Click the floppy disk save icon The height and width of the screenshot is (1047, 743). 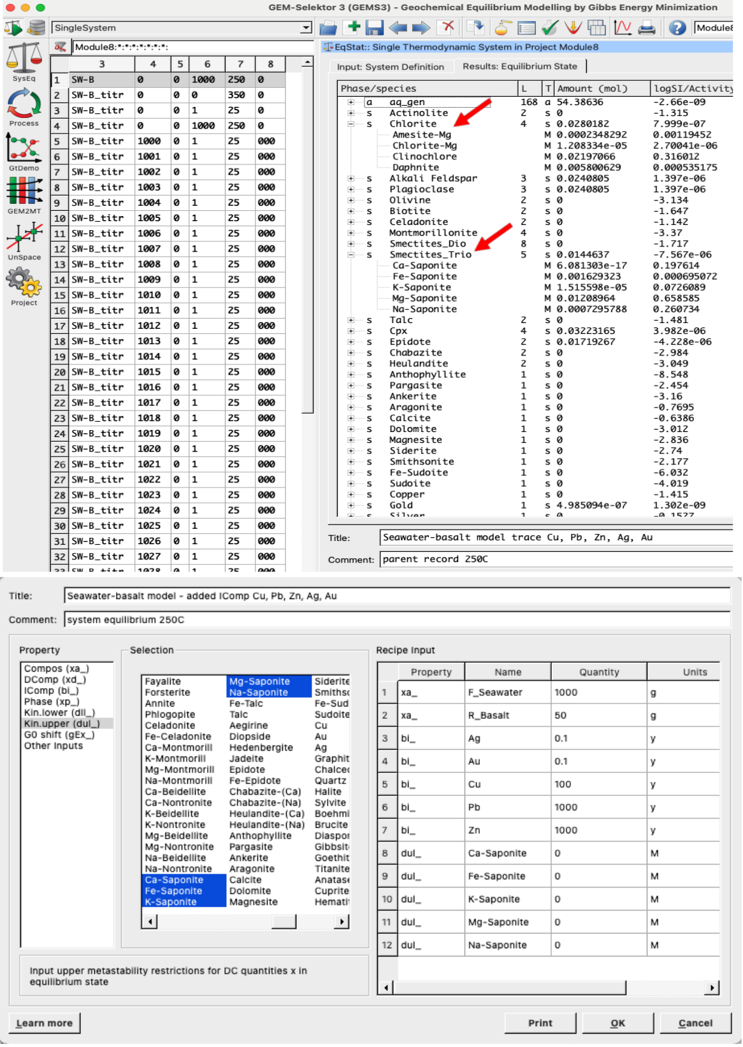[x=374, y=27]
